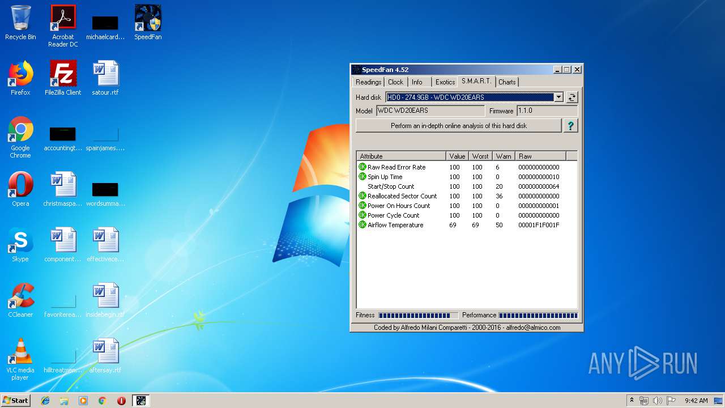The width and height of the screenshot is (725, 408).
Task: Click the Firmware text field
Action: coord(547,111)
